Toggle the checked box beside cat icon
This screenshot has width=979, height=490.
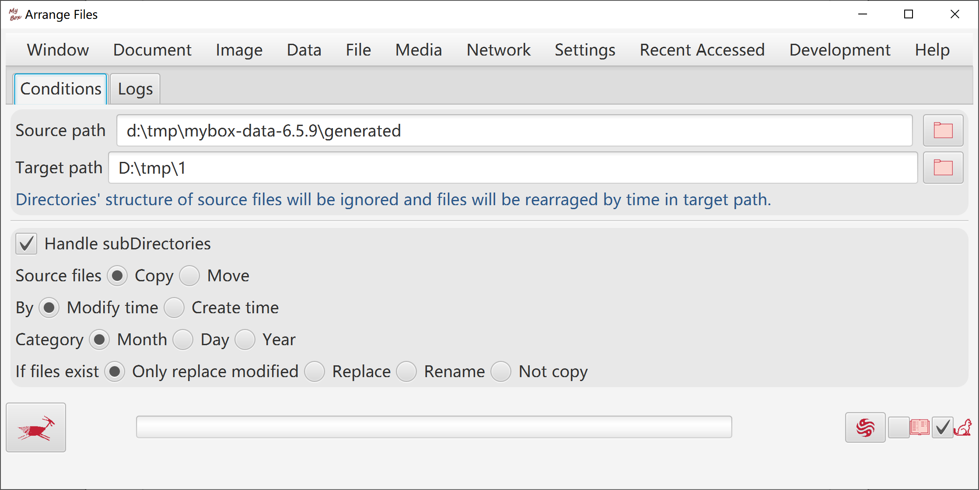tap(942, 427)
